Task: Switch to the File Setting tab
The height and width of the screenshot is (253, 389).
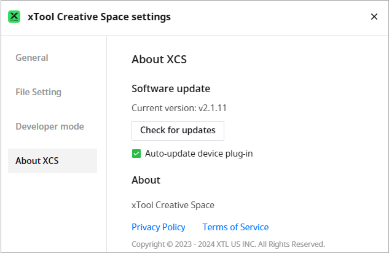Action: (38, 92)
